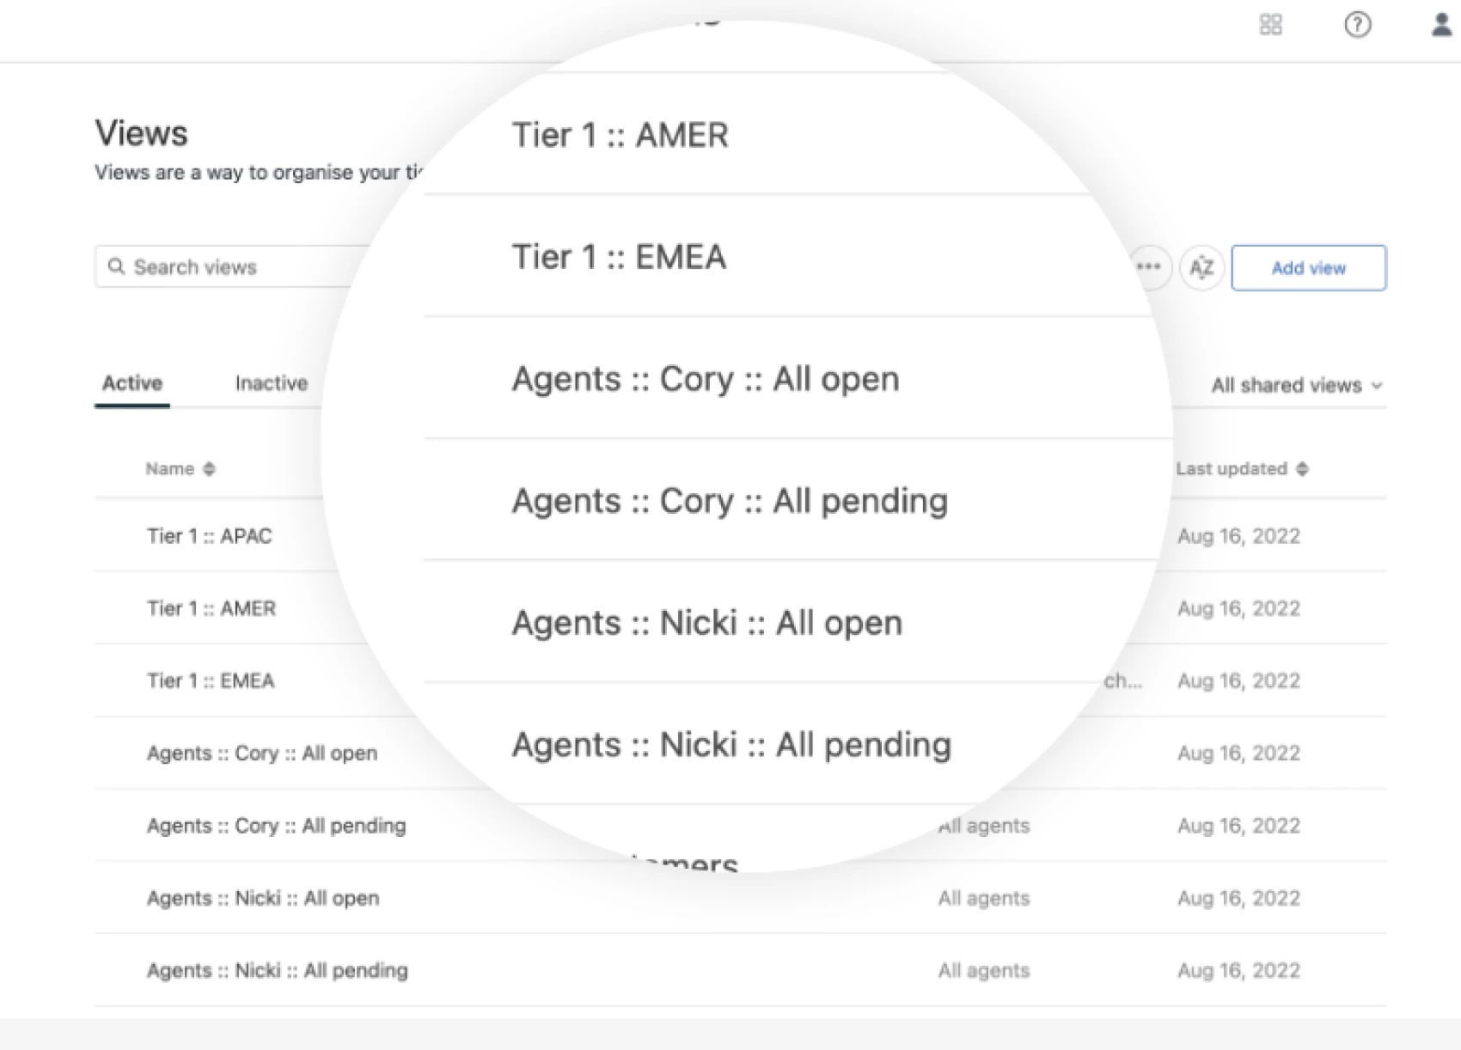Click magnified Agents :: Nicki :: All open
The width and height of the screenshot is (1461, 1050).
point(706,623)
